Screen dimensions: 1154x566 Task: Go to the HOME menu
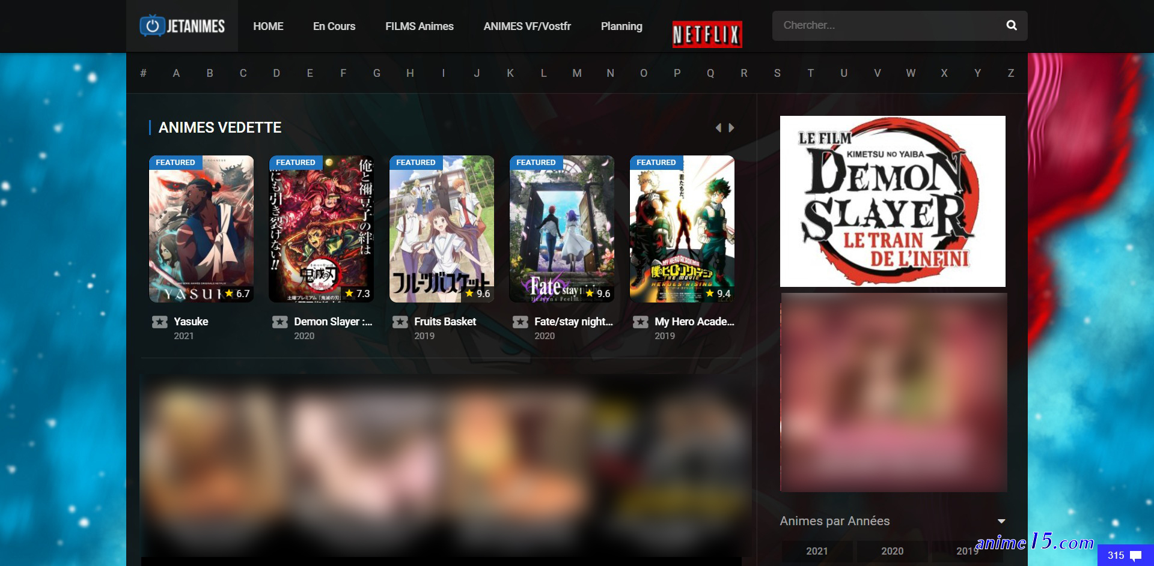[x=268, y=26]
